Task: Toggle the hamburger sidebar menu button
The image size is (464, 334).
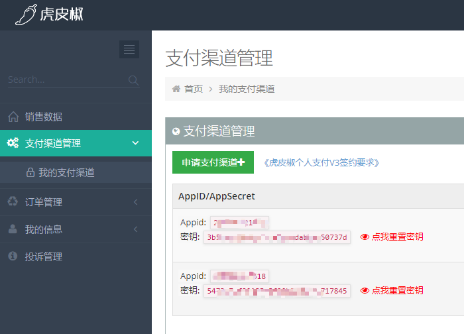Action: click(x=129, y=50)
